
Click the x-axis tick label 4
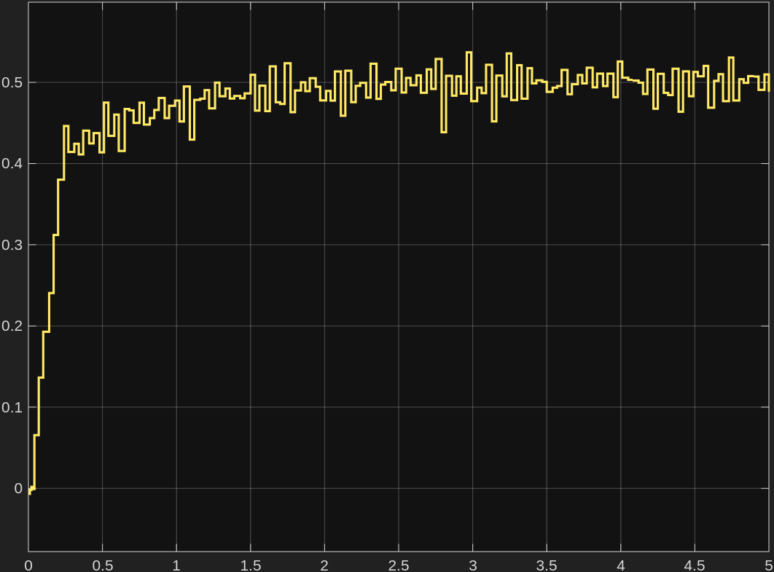pos(620,565)
